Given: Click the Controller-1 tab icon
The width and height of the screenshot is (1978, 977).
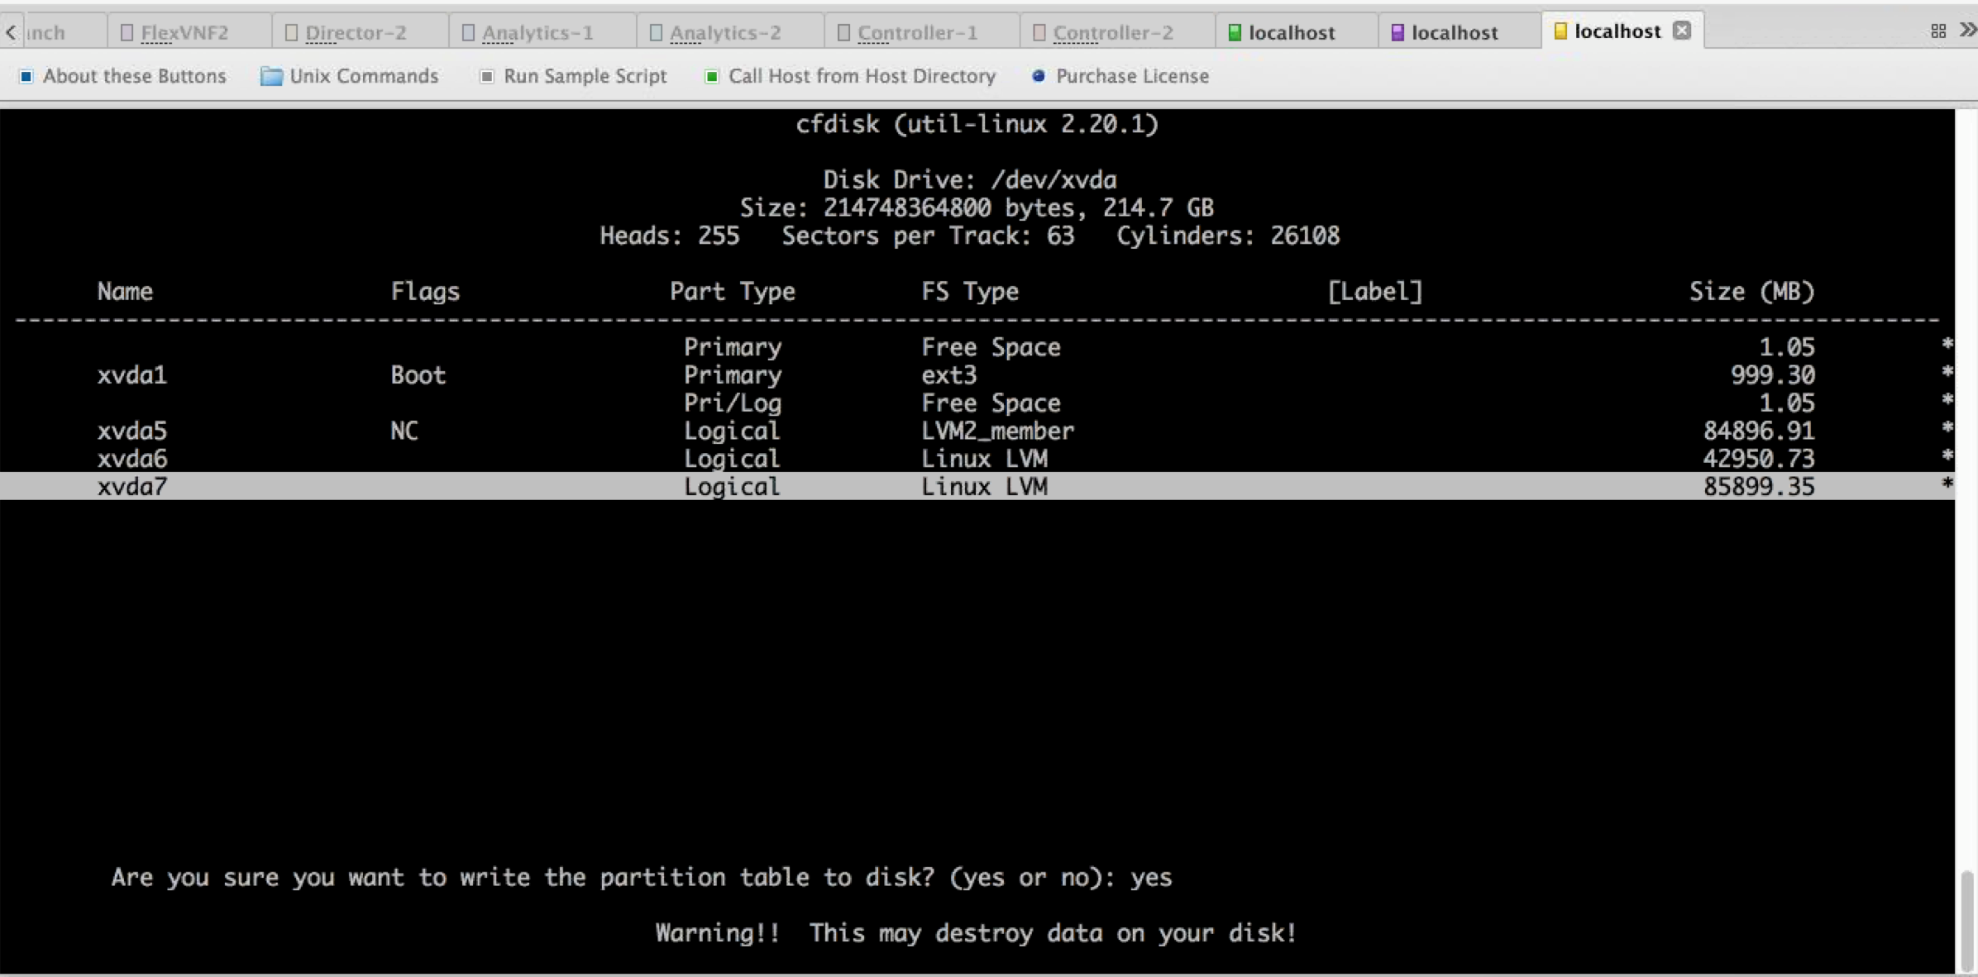Looking at the screenshot, I should pos(843,33).
